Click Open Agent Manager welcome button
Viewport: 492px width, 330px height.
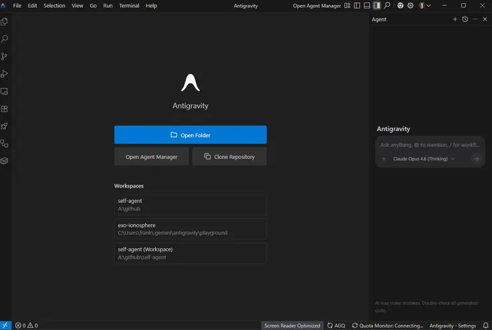coord(152,156)
